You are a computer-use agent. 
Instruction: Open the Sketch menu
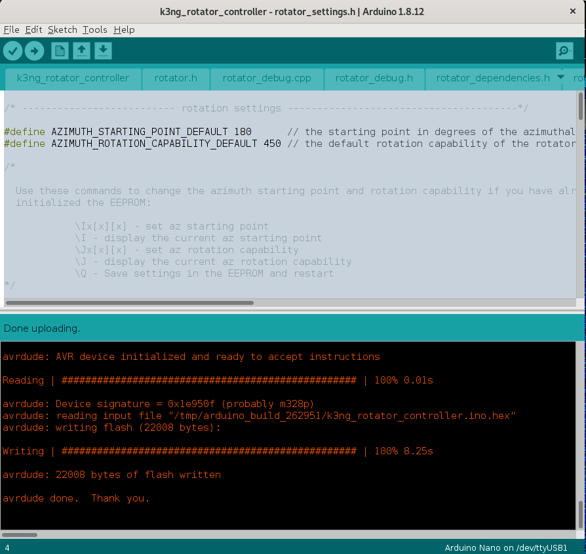pyautogui.click(x=62, y=30)
